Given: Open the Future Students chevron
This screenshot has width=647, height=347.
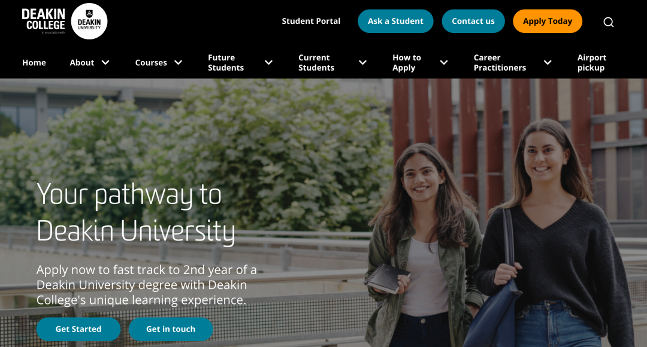Looking at the screenshot, I should click(268, 63).
